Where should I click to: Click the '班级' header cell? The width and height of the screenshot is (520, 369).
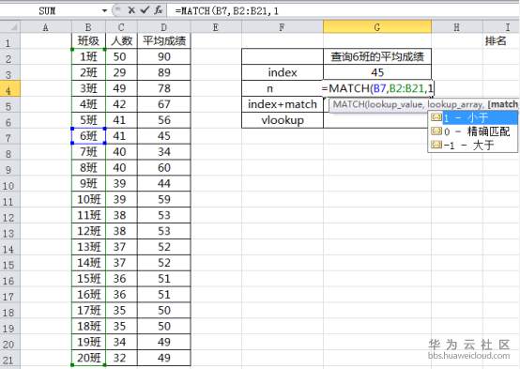88,40
